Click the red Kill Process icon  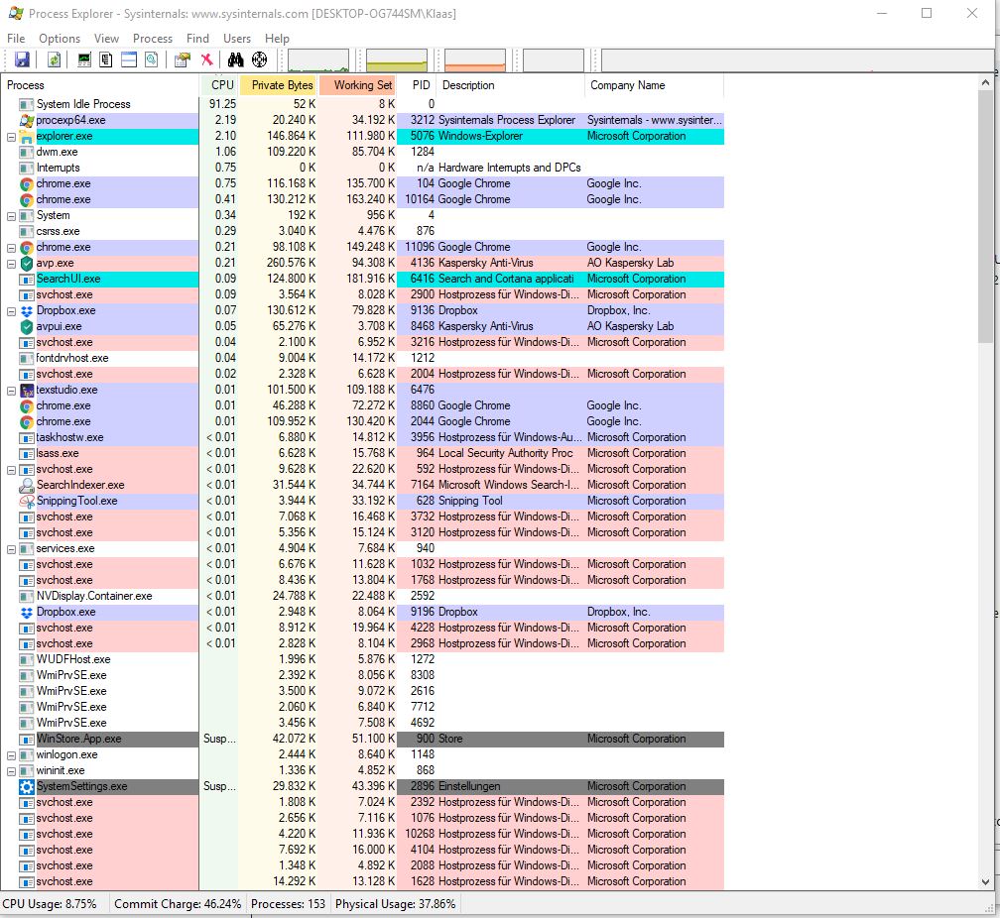pyautogui.click(x=206, y=59)
